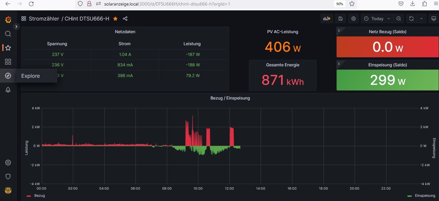This screenshot has height=201, width=439.
Task: Open the Alerting bell icon
Action: [8, 90]
